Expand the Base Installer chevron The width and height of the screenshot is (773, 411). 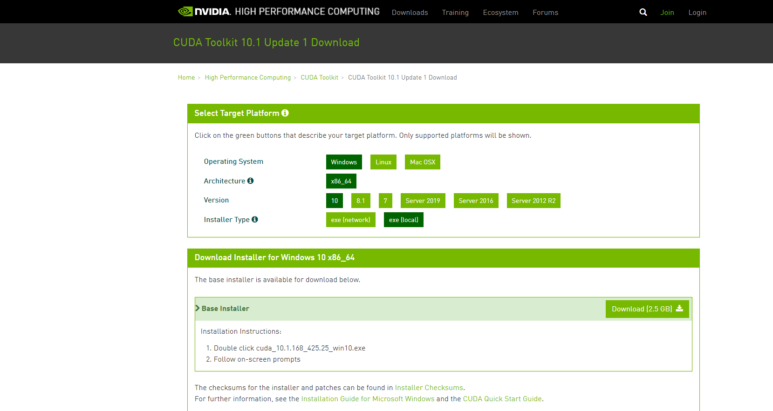(198, 308)
